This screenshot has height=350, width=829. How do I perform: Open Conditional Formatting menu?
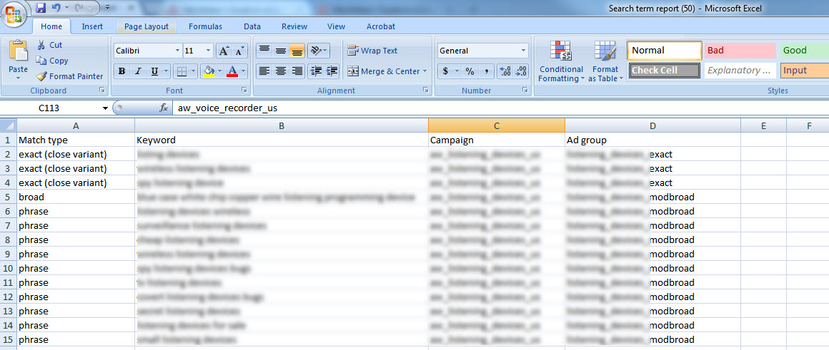click(x=561, y=61)
